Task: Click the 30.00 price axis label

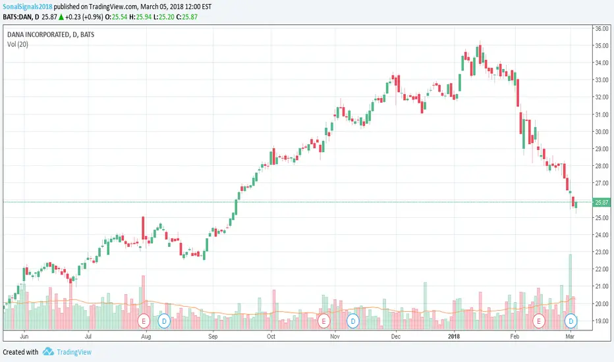Action: click(x=602, y=132)
